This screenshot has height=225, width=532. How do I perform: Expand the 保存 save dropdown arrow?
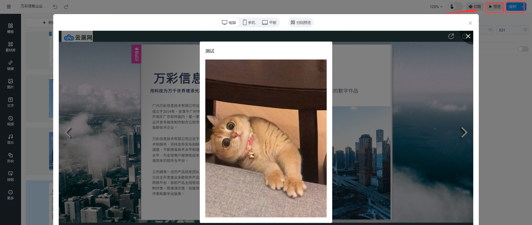523,7
